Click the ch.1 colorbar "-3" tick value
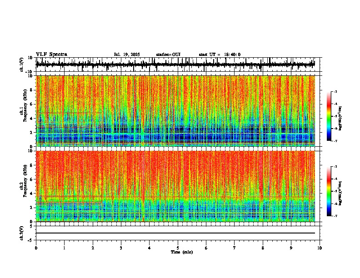The image size is (360, 278). point(335,91)
